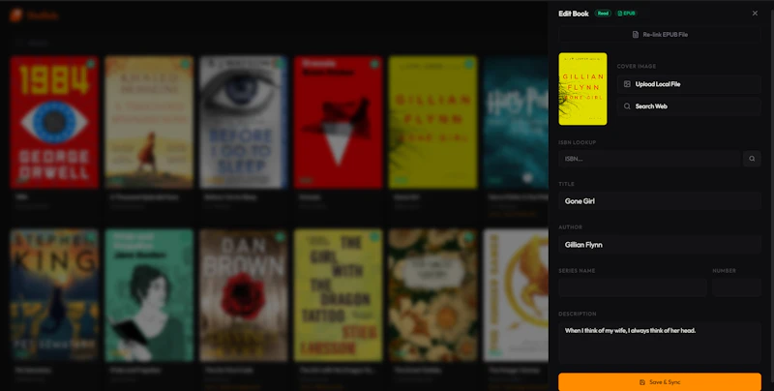Select the Harry Potter book cover
Image resolution: width=774 pixels, height=391 pixels.
click(516, 123)
